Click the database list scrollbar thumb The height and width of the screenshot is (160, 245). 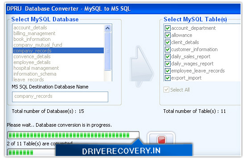107,51
